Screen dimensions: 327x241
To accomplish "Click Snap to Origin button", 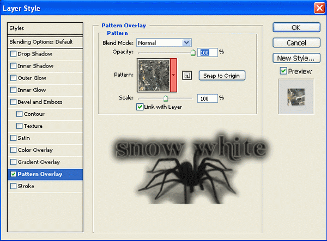I will pos(222,76).
